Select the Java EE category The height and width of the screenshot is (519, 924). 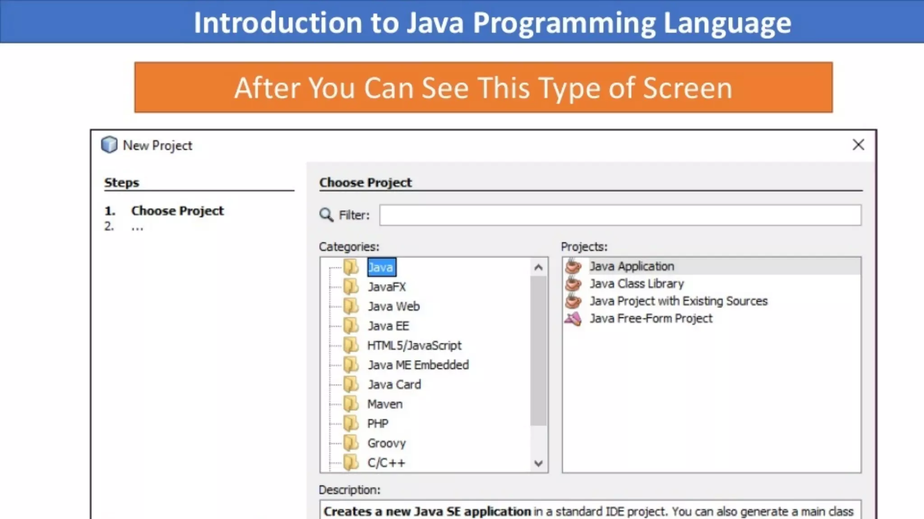[x=388, y=326]
